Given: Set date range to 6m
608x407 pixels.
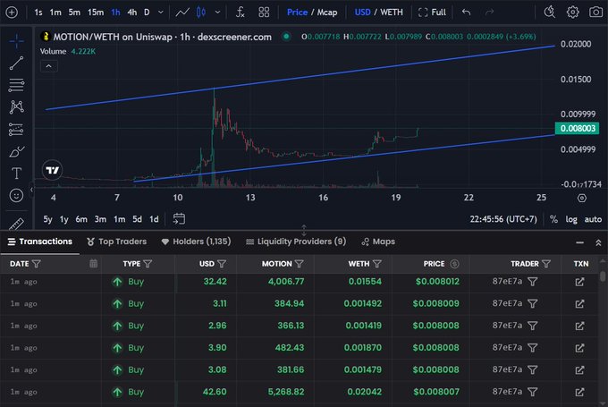Looking at the screenshot, I should point(81,219).
